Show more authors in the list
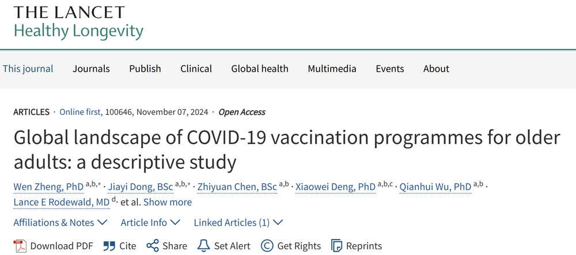The width and height of the screenshot is (576, 255). pos(168,202)
